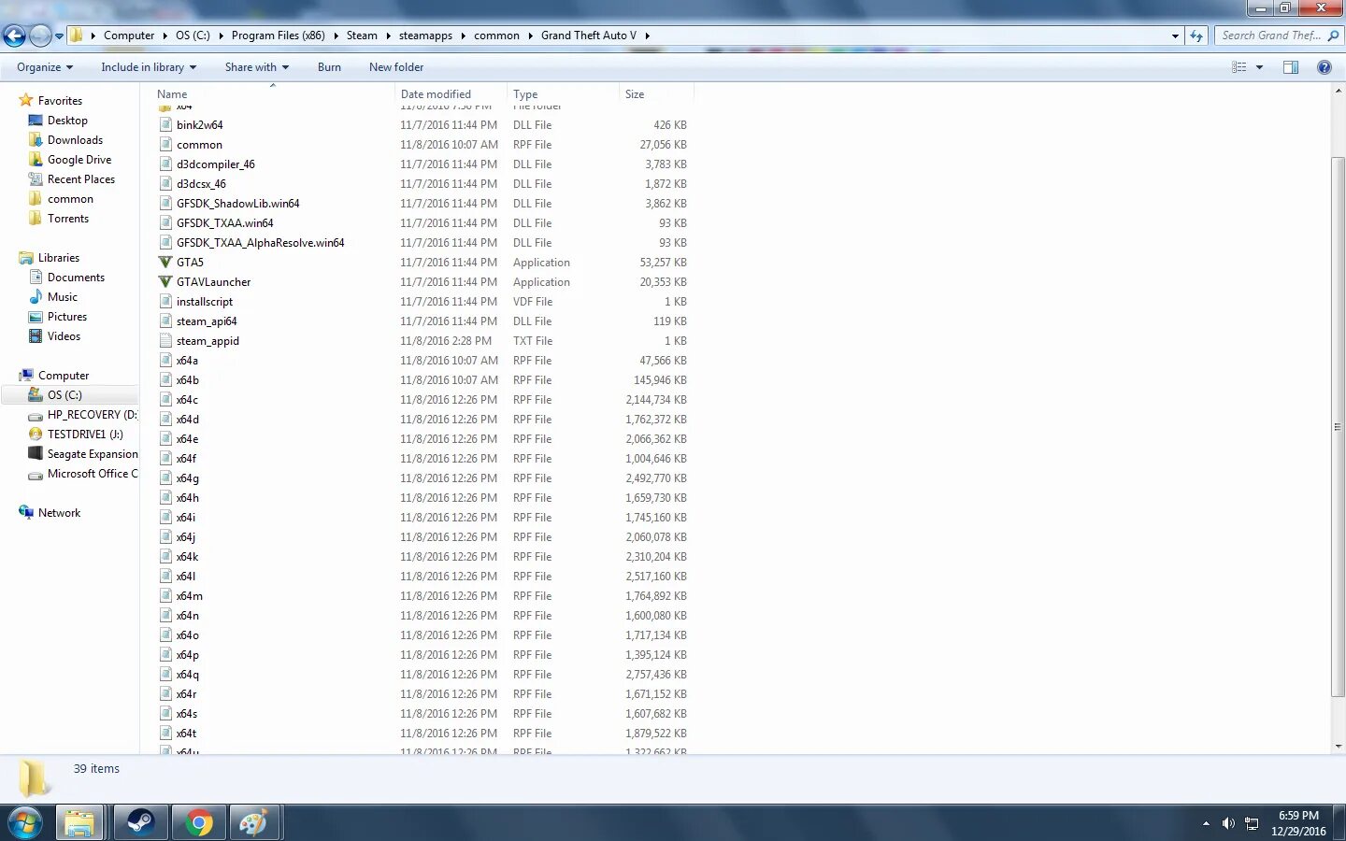Viewport: 1346px width, 841px height.
Task: Select the GFSDK_TXAA_AlphaResolve.win64 file
Action: tap(260, 243)
